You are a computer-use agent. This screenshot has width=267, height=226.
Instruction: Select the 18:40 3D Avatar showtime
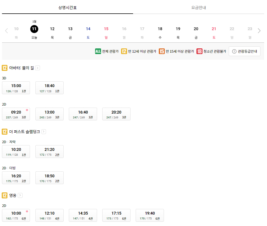click(49, 88)
